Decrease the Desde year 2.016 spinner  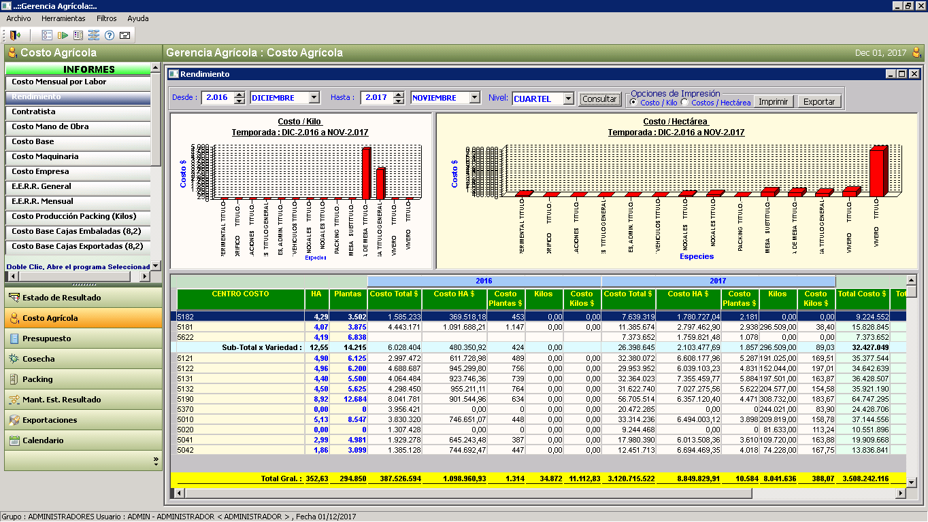click(x=239, y=101)
